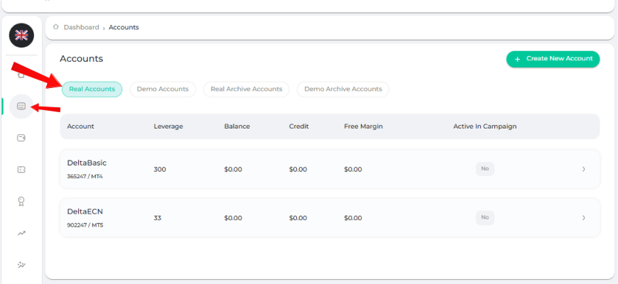Open the sparkle sidebar icon at bottom

pos(21,265)
